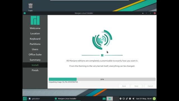
Task: Minimize the Manjaro Linux Installer window
Action: coord(147,13)
